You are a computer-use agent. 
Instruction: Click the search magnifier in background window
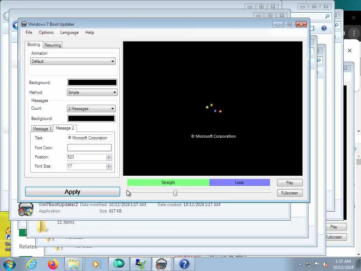pos(327,16)
